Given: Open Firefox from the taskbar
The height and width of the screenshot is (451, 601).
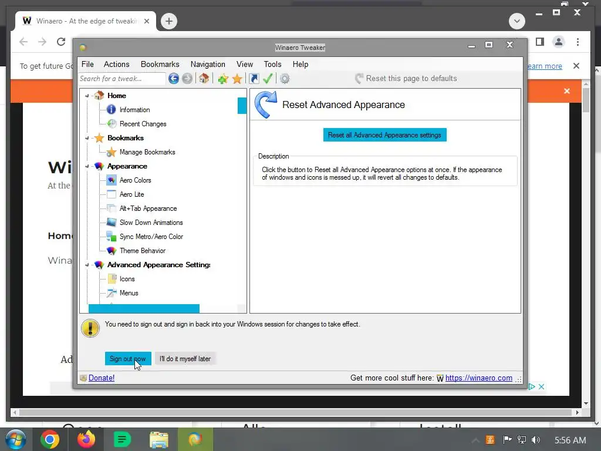Looking at the screenshot, I should (86, 439).
